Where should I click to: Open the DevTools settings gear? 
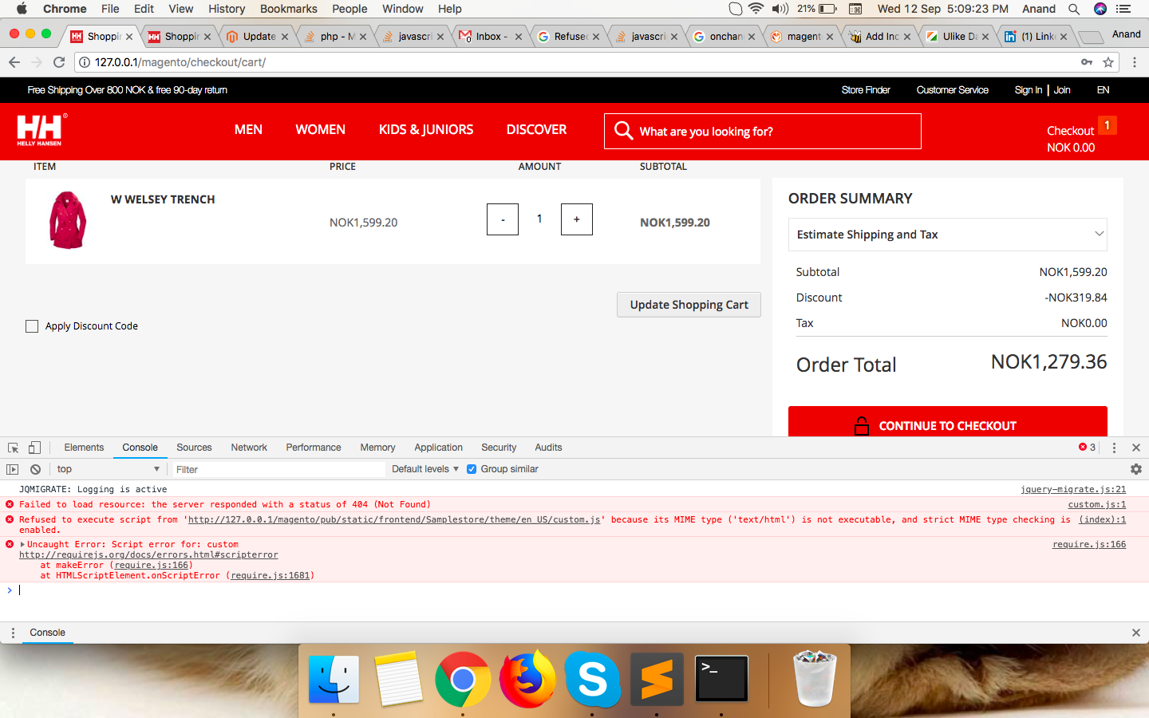pyautogui.click(x=1136, y=469)
